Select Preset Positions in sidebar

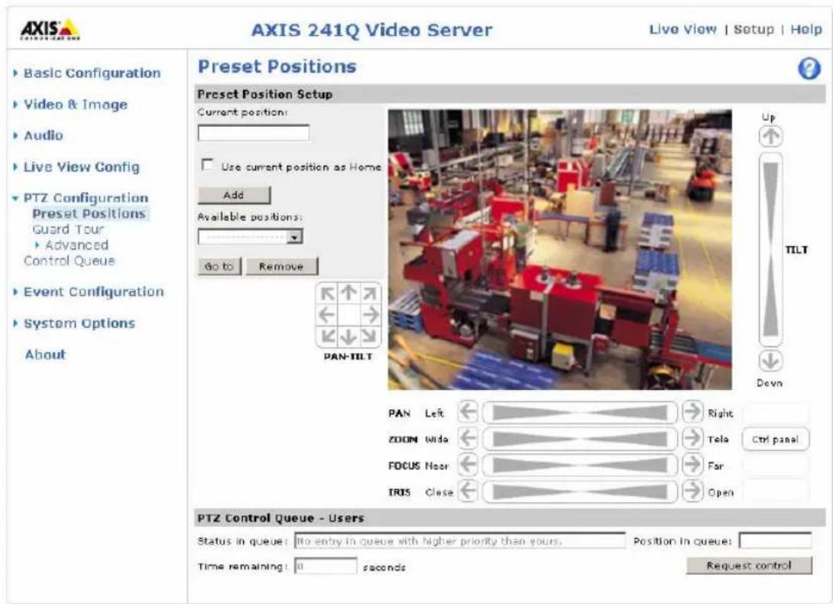89,214
